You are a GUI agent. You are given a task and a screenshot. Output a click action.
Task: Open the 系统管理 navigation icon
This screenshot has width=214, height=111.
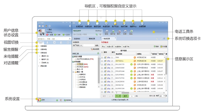(142, 24)
